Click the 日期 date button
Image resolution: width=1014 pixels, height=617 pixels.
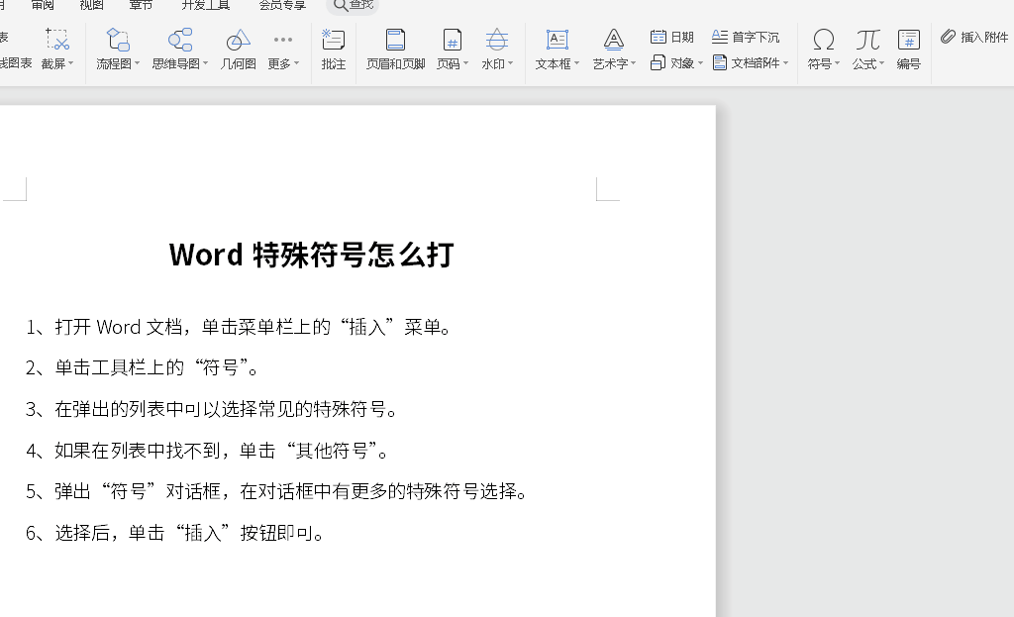[672, 37]
